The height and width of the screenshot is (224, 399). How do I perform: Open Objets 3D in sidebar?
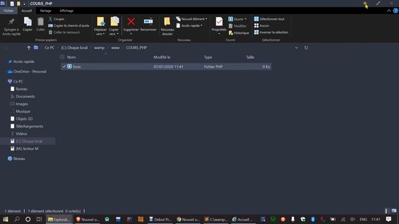coord(24,119)
